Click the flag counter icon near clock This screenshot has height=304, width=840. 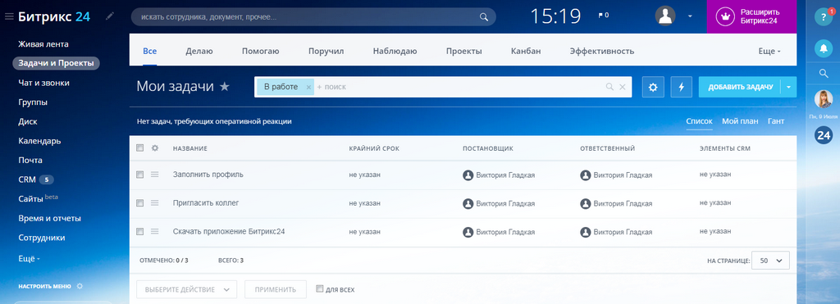(603, 16)
